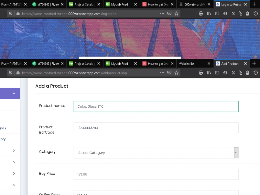Viewport: 260px width, 195px height.
Task: Show site security padlock on login.php page
Action: tap(18, 14)
